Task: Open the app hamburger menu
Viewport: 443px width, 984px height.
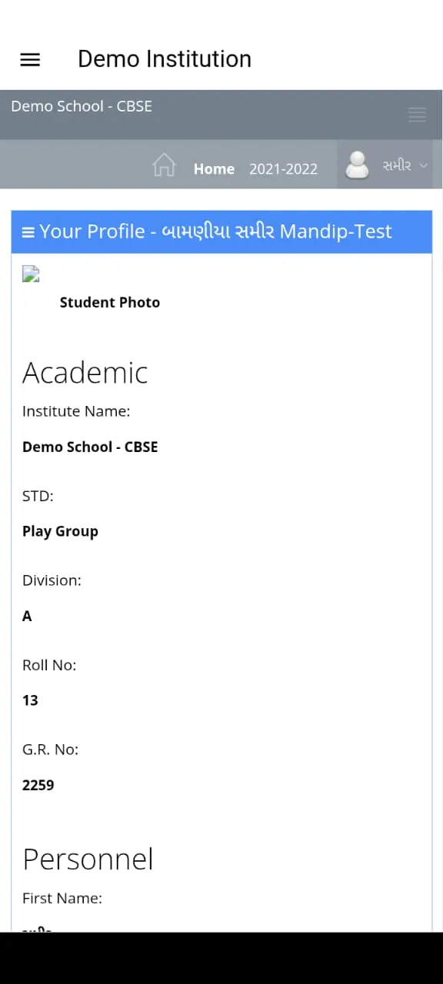Action: 30,59
